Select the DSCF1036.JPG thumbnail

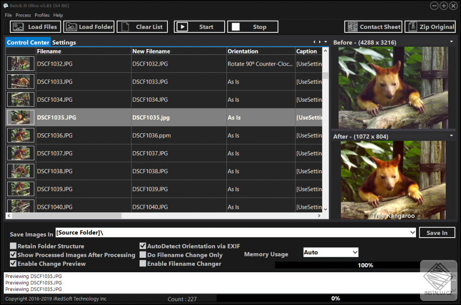(x=21, y=135)
